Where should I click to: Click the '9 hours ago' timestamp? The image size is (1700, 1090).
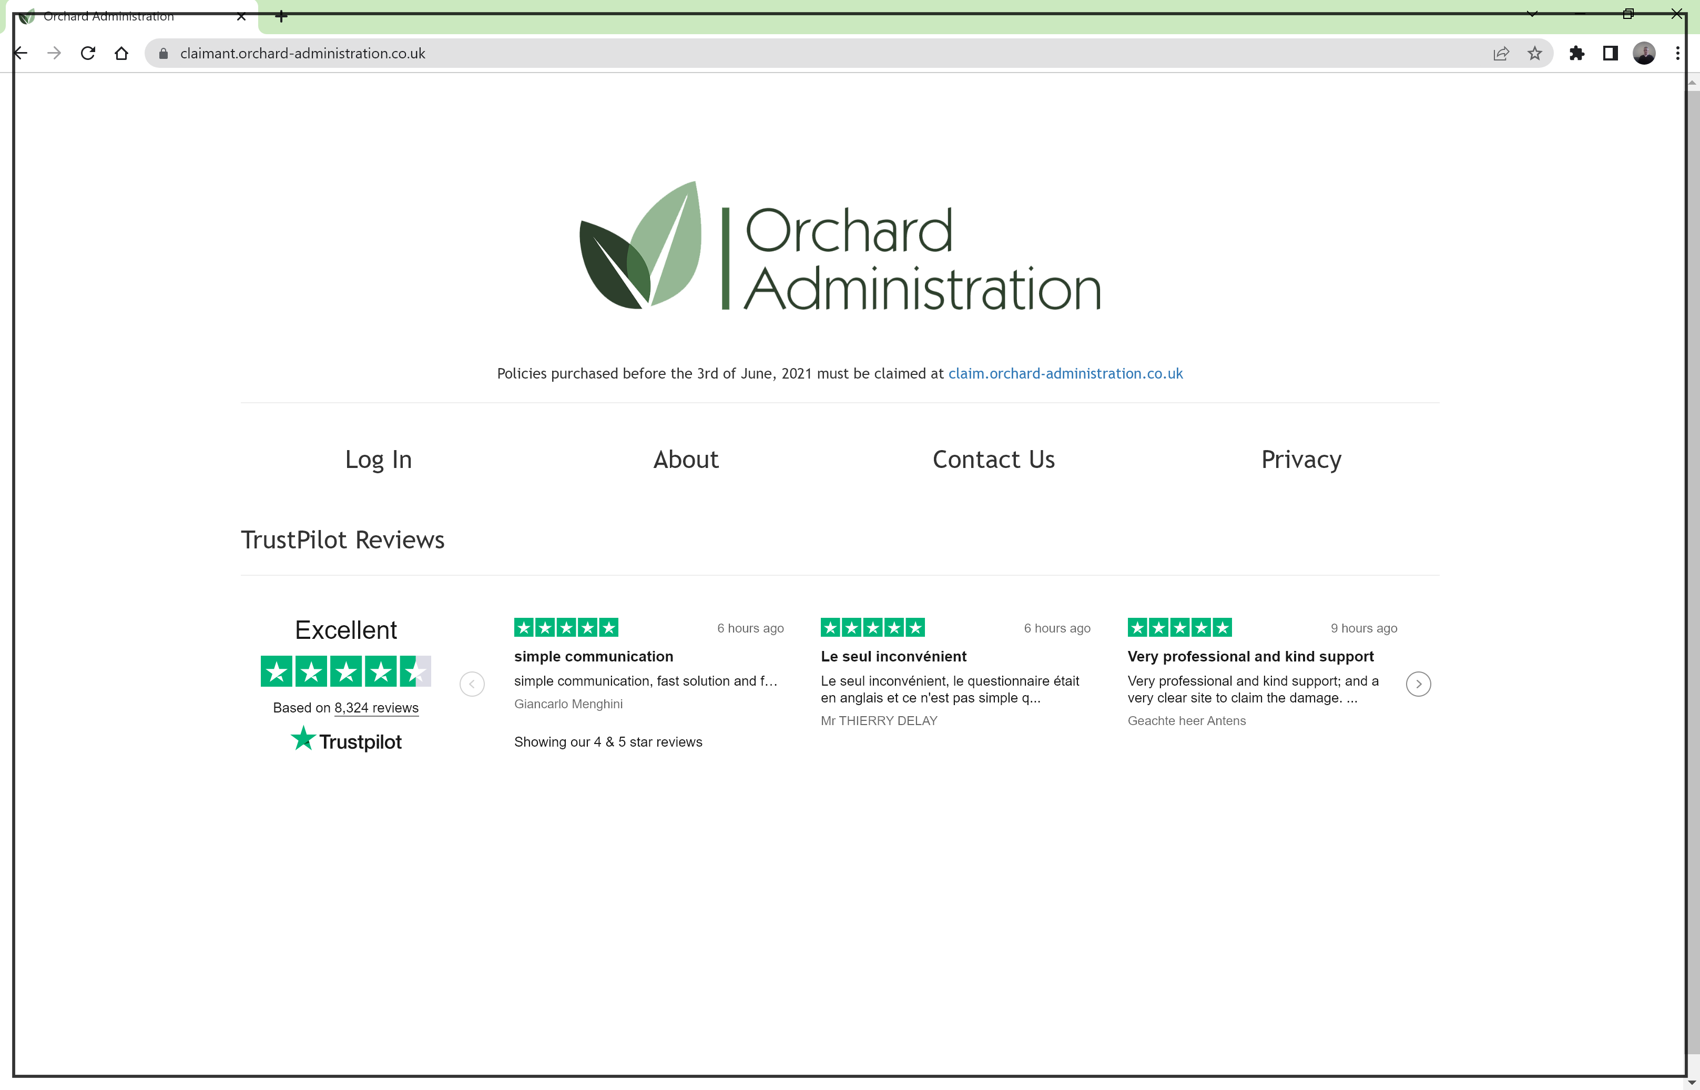1364,628
